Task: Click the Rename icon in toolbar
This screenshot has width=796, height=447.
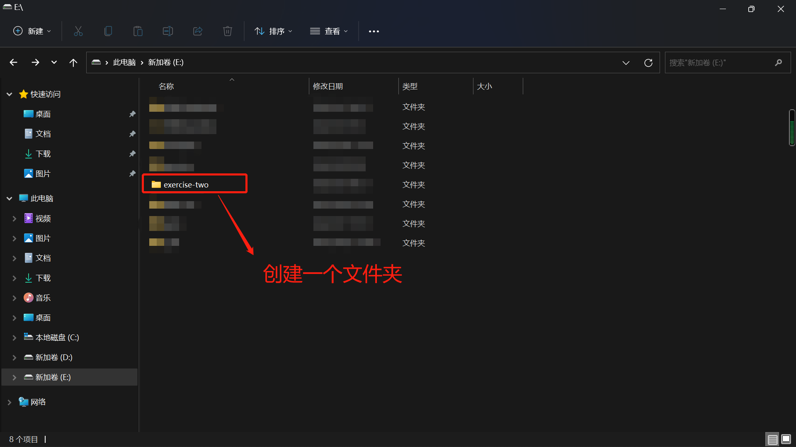Action: click(168, 31)
